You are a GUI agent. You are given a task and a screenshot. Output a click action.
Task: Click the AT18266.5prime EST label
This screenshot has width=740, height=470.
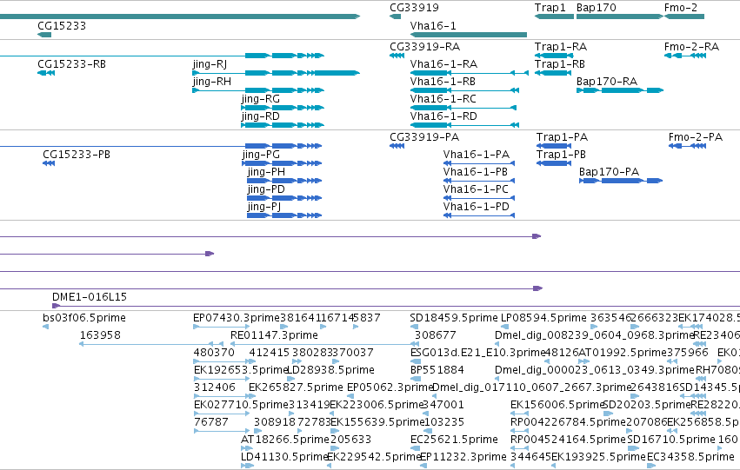tap(285, 440)
